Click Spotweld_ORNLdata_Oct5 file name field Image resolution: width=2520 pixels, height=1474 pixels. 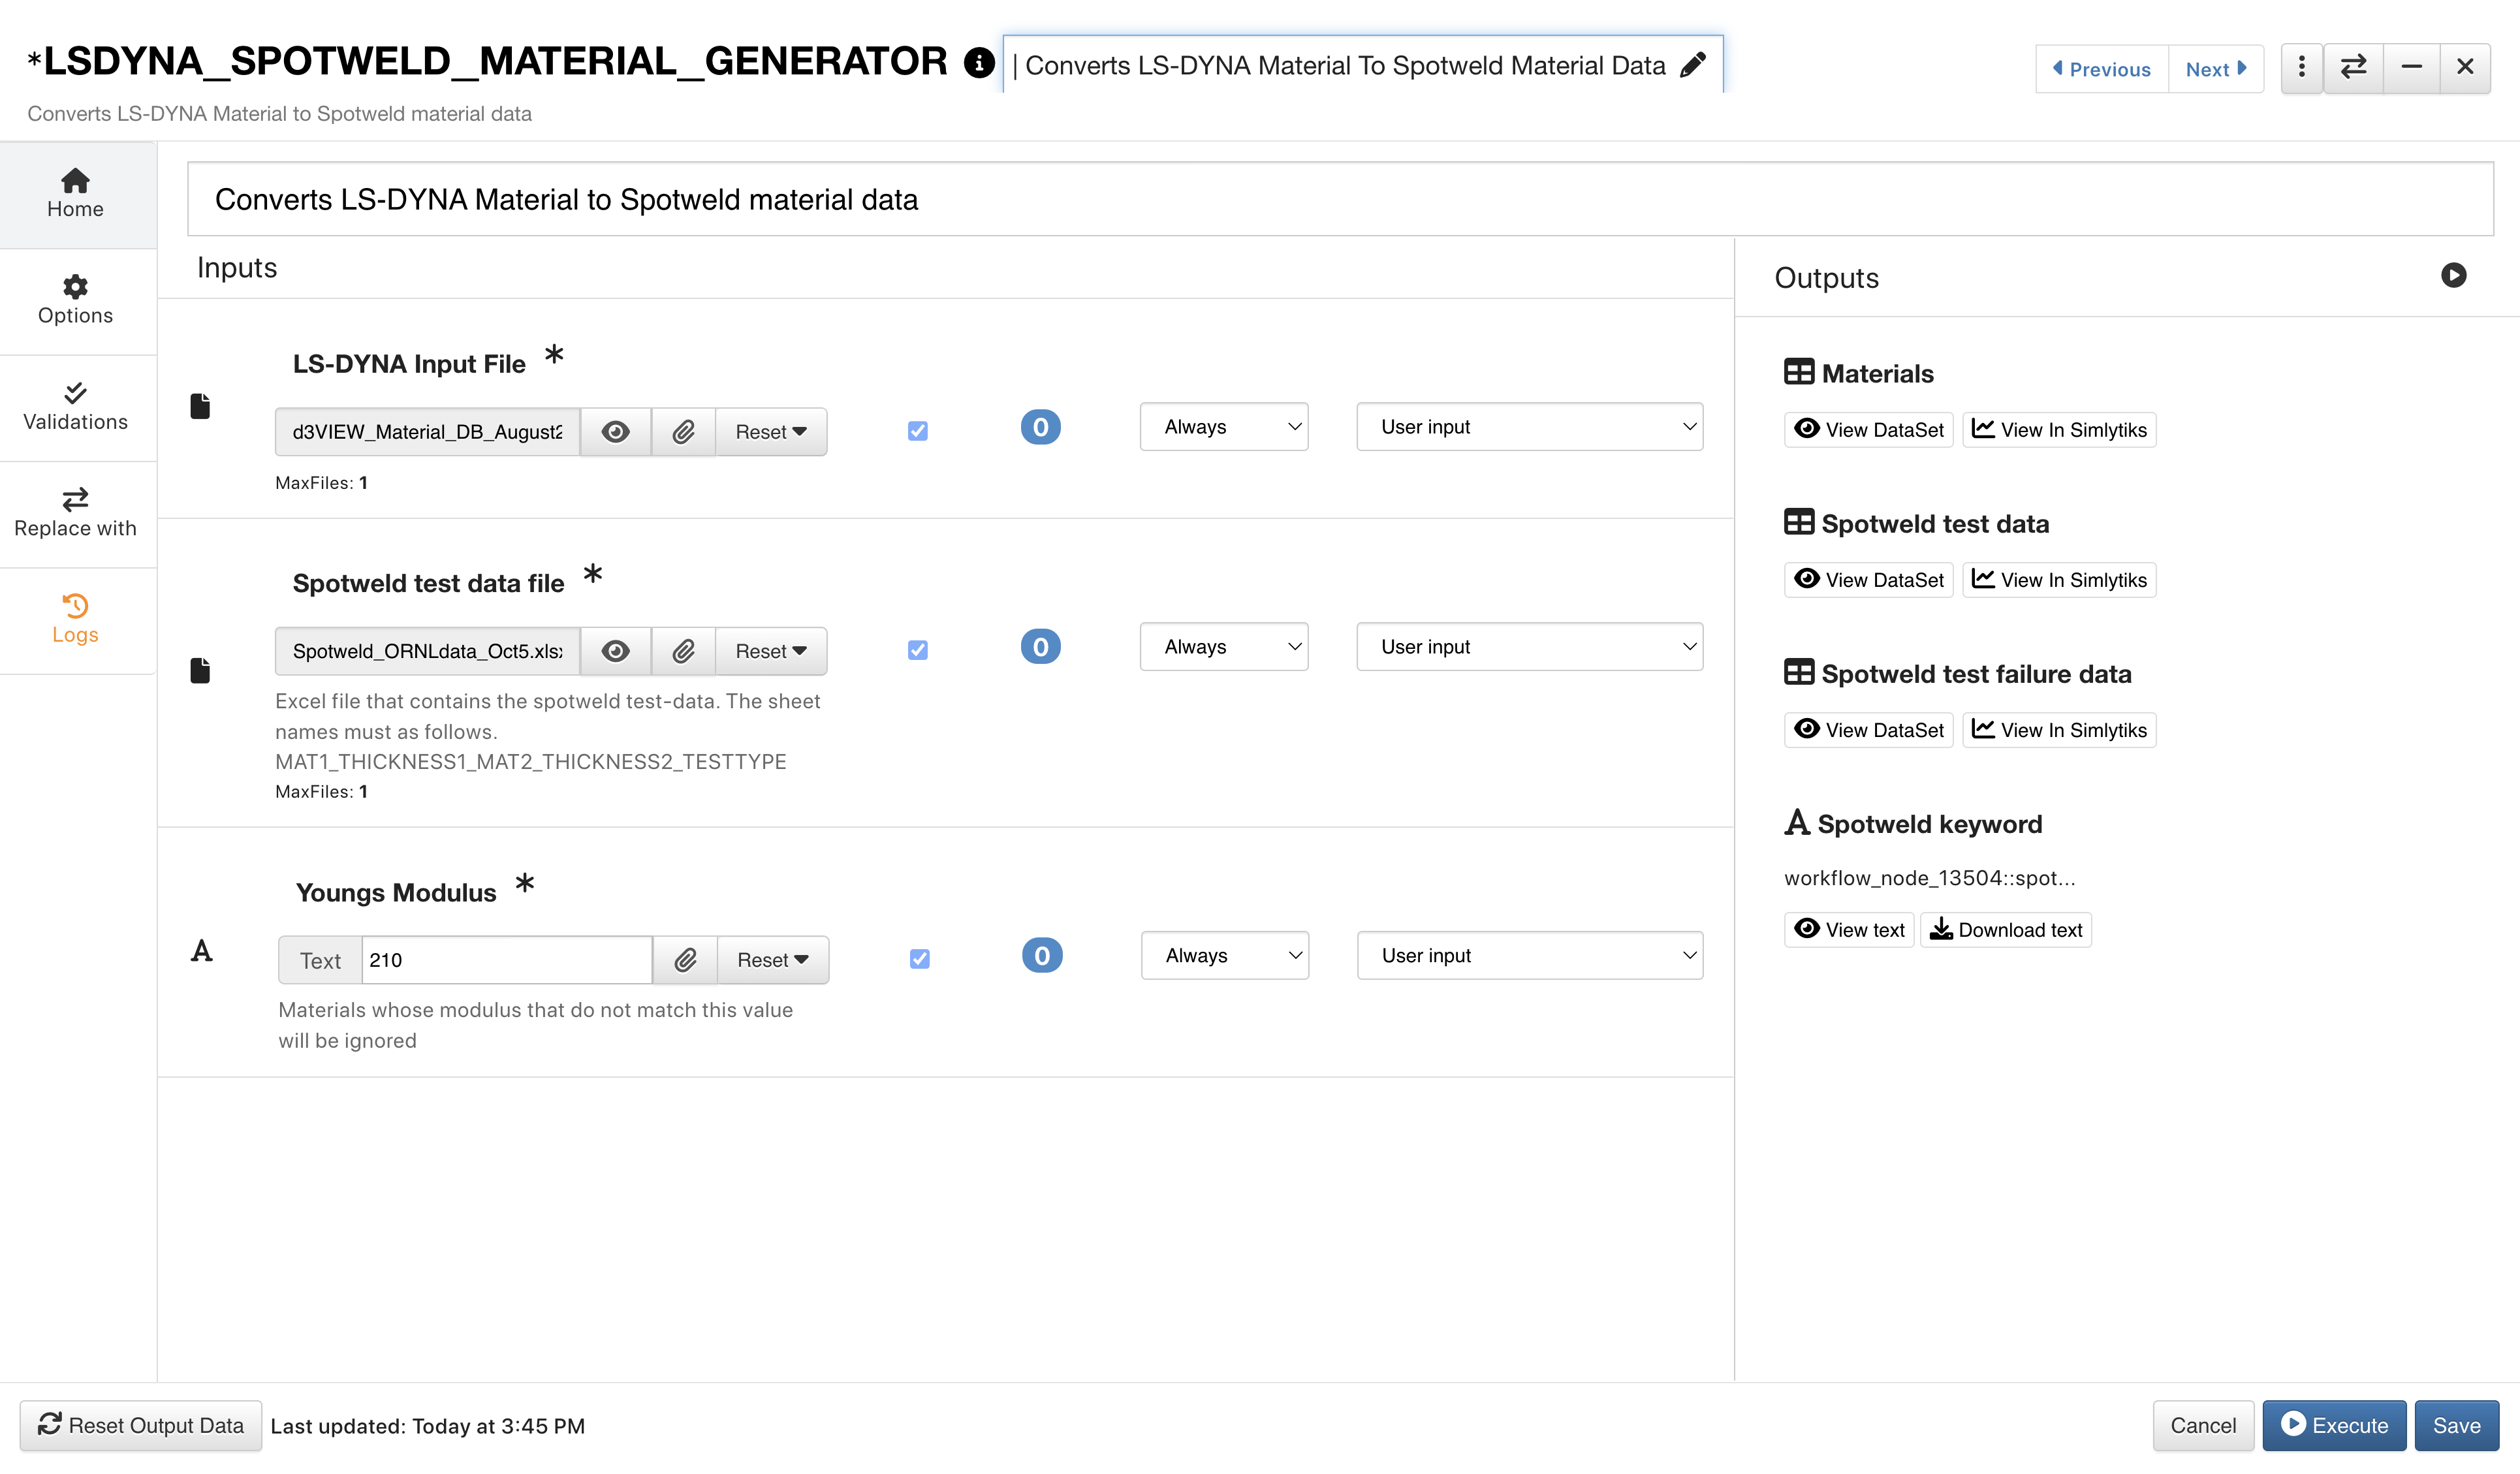(427, 651)
